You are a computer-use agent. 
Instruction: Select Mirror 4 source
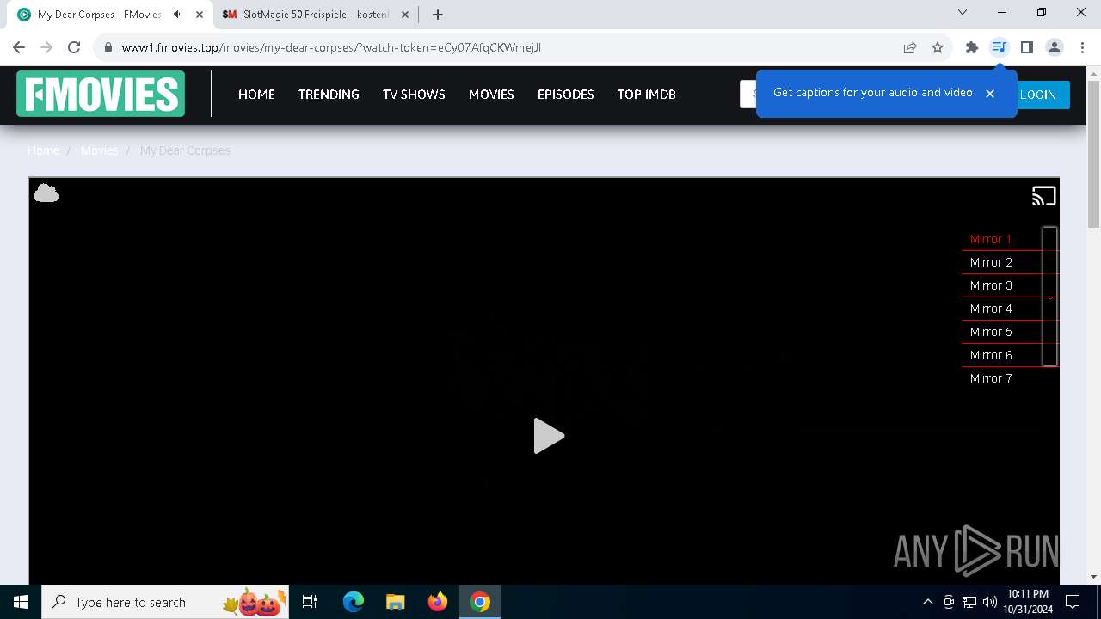coord(991,309)
